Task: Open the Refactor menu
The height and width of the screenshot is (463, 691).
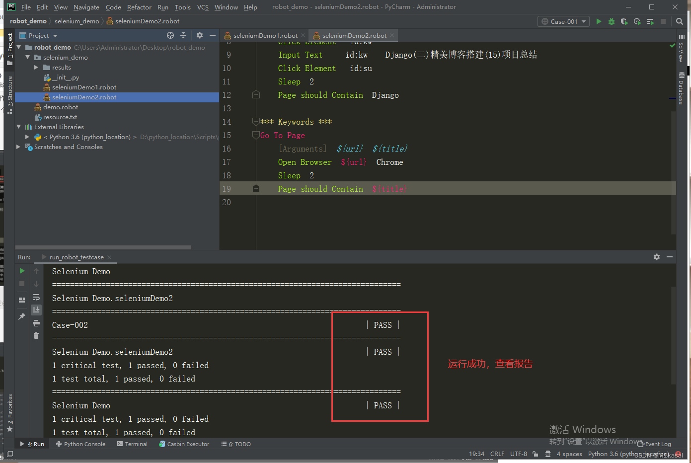Action: [139, 7]
